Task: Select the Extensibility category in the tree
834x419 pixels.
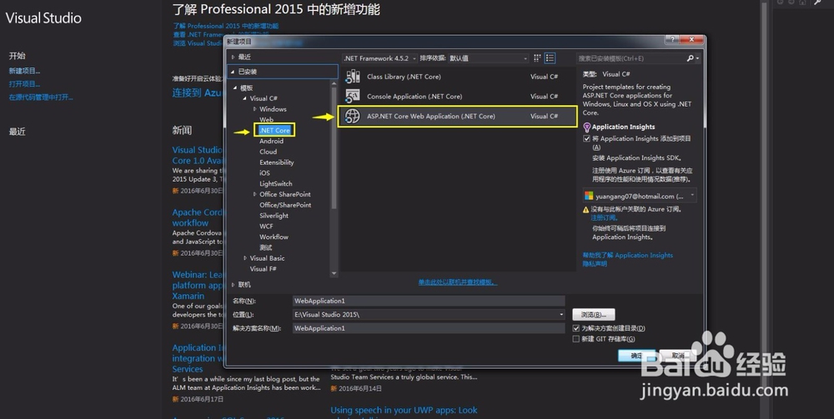Action: click(277, 162)
